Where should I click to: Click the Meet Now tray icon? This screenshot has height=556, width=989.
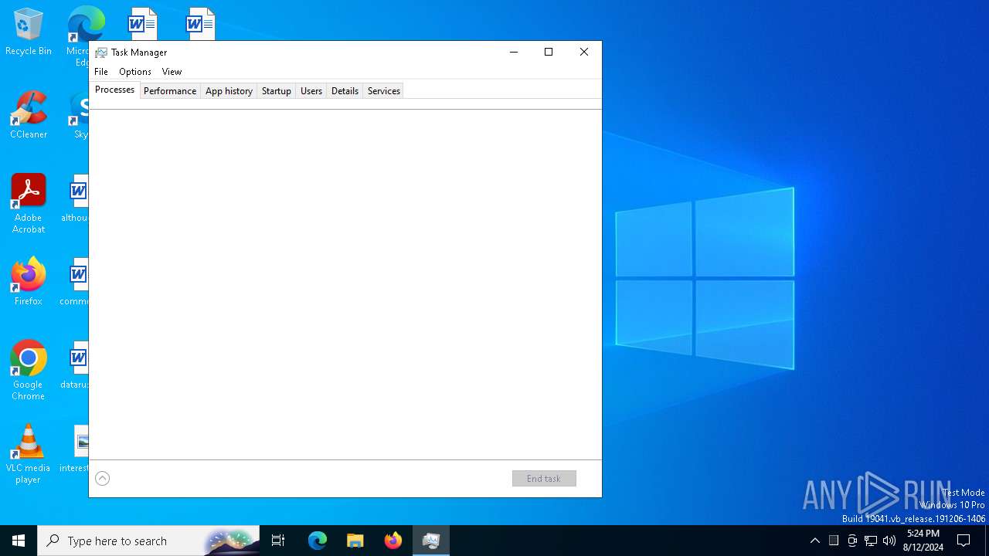pos(852,541)
